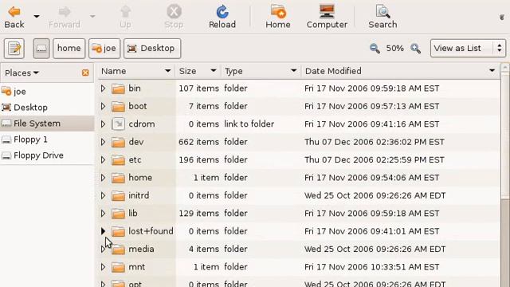
Task: Open Floppy Drive in the sidebar
Action: (47, 155)
